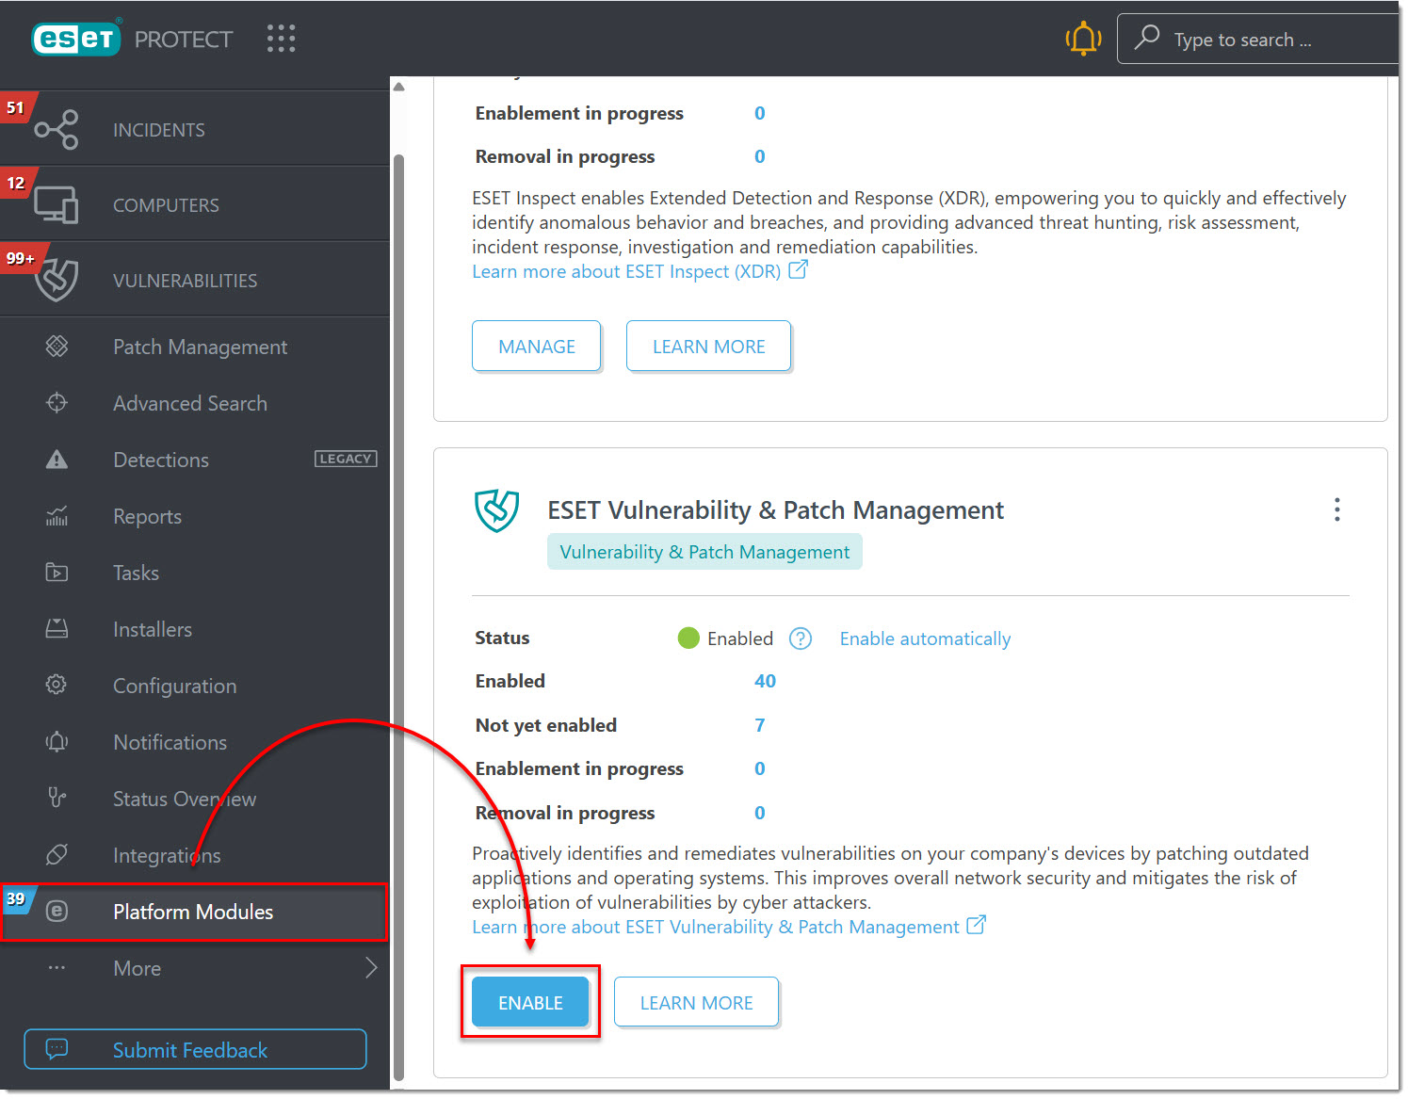
Task: Click the scroll-up arrow above sidebar scrollbar
Action: coord(398,87)
